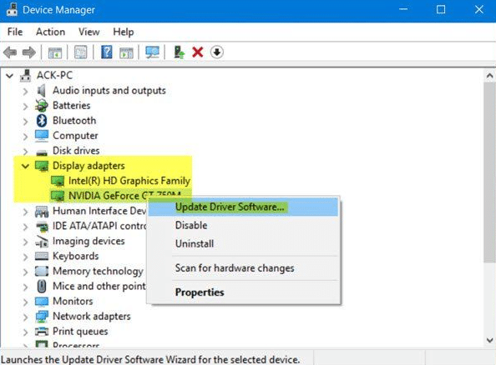496x365 pixels.
Task: Click the vertical scrollbar thumb
Action: pos(489,172)
